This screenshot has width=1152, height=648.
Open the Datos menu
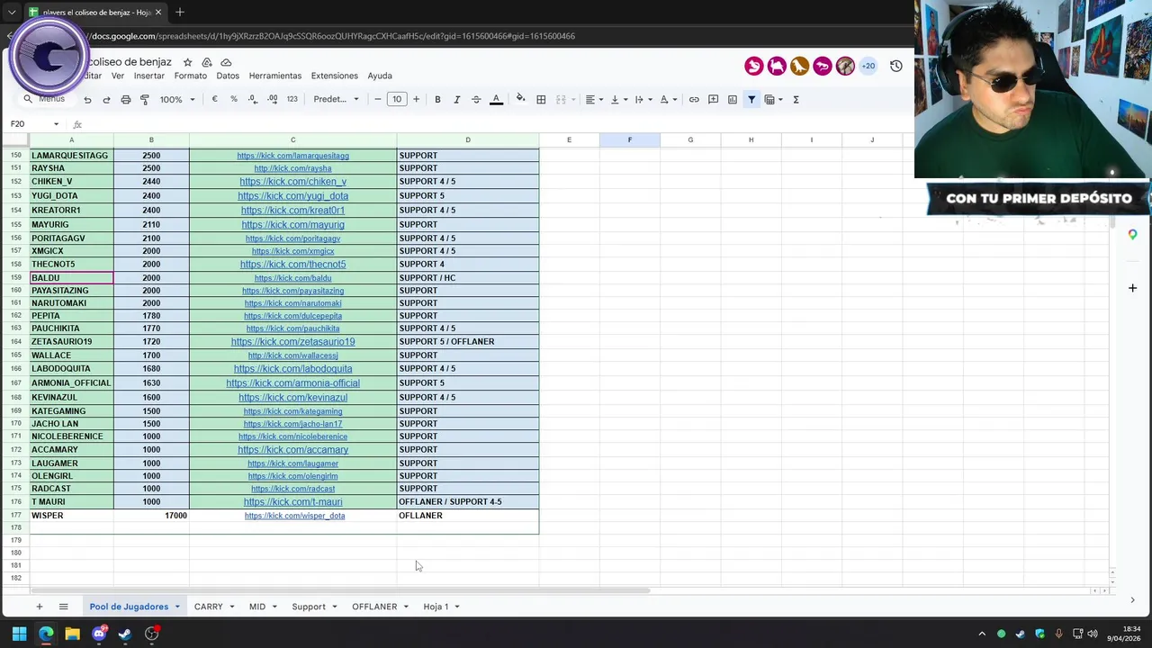pos(228,76)
